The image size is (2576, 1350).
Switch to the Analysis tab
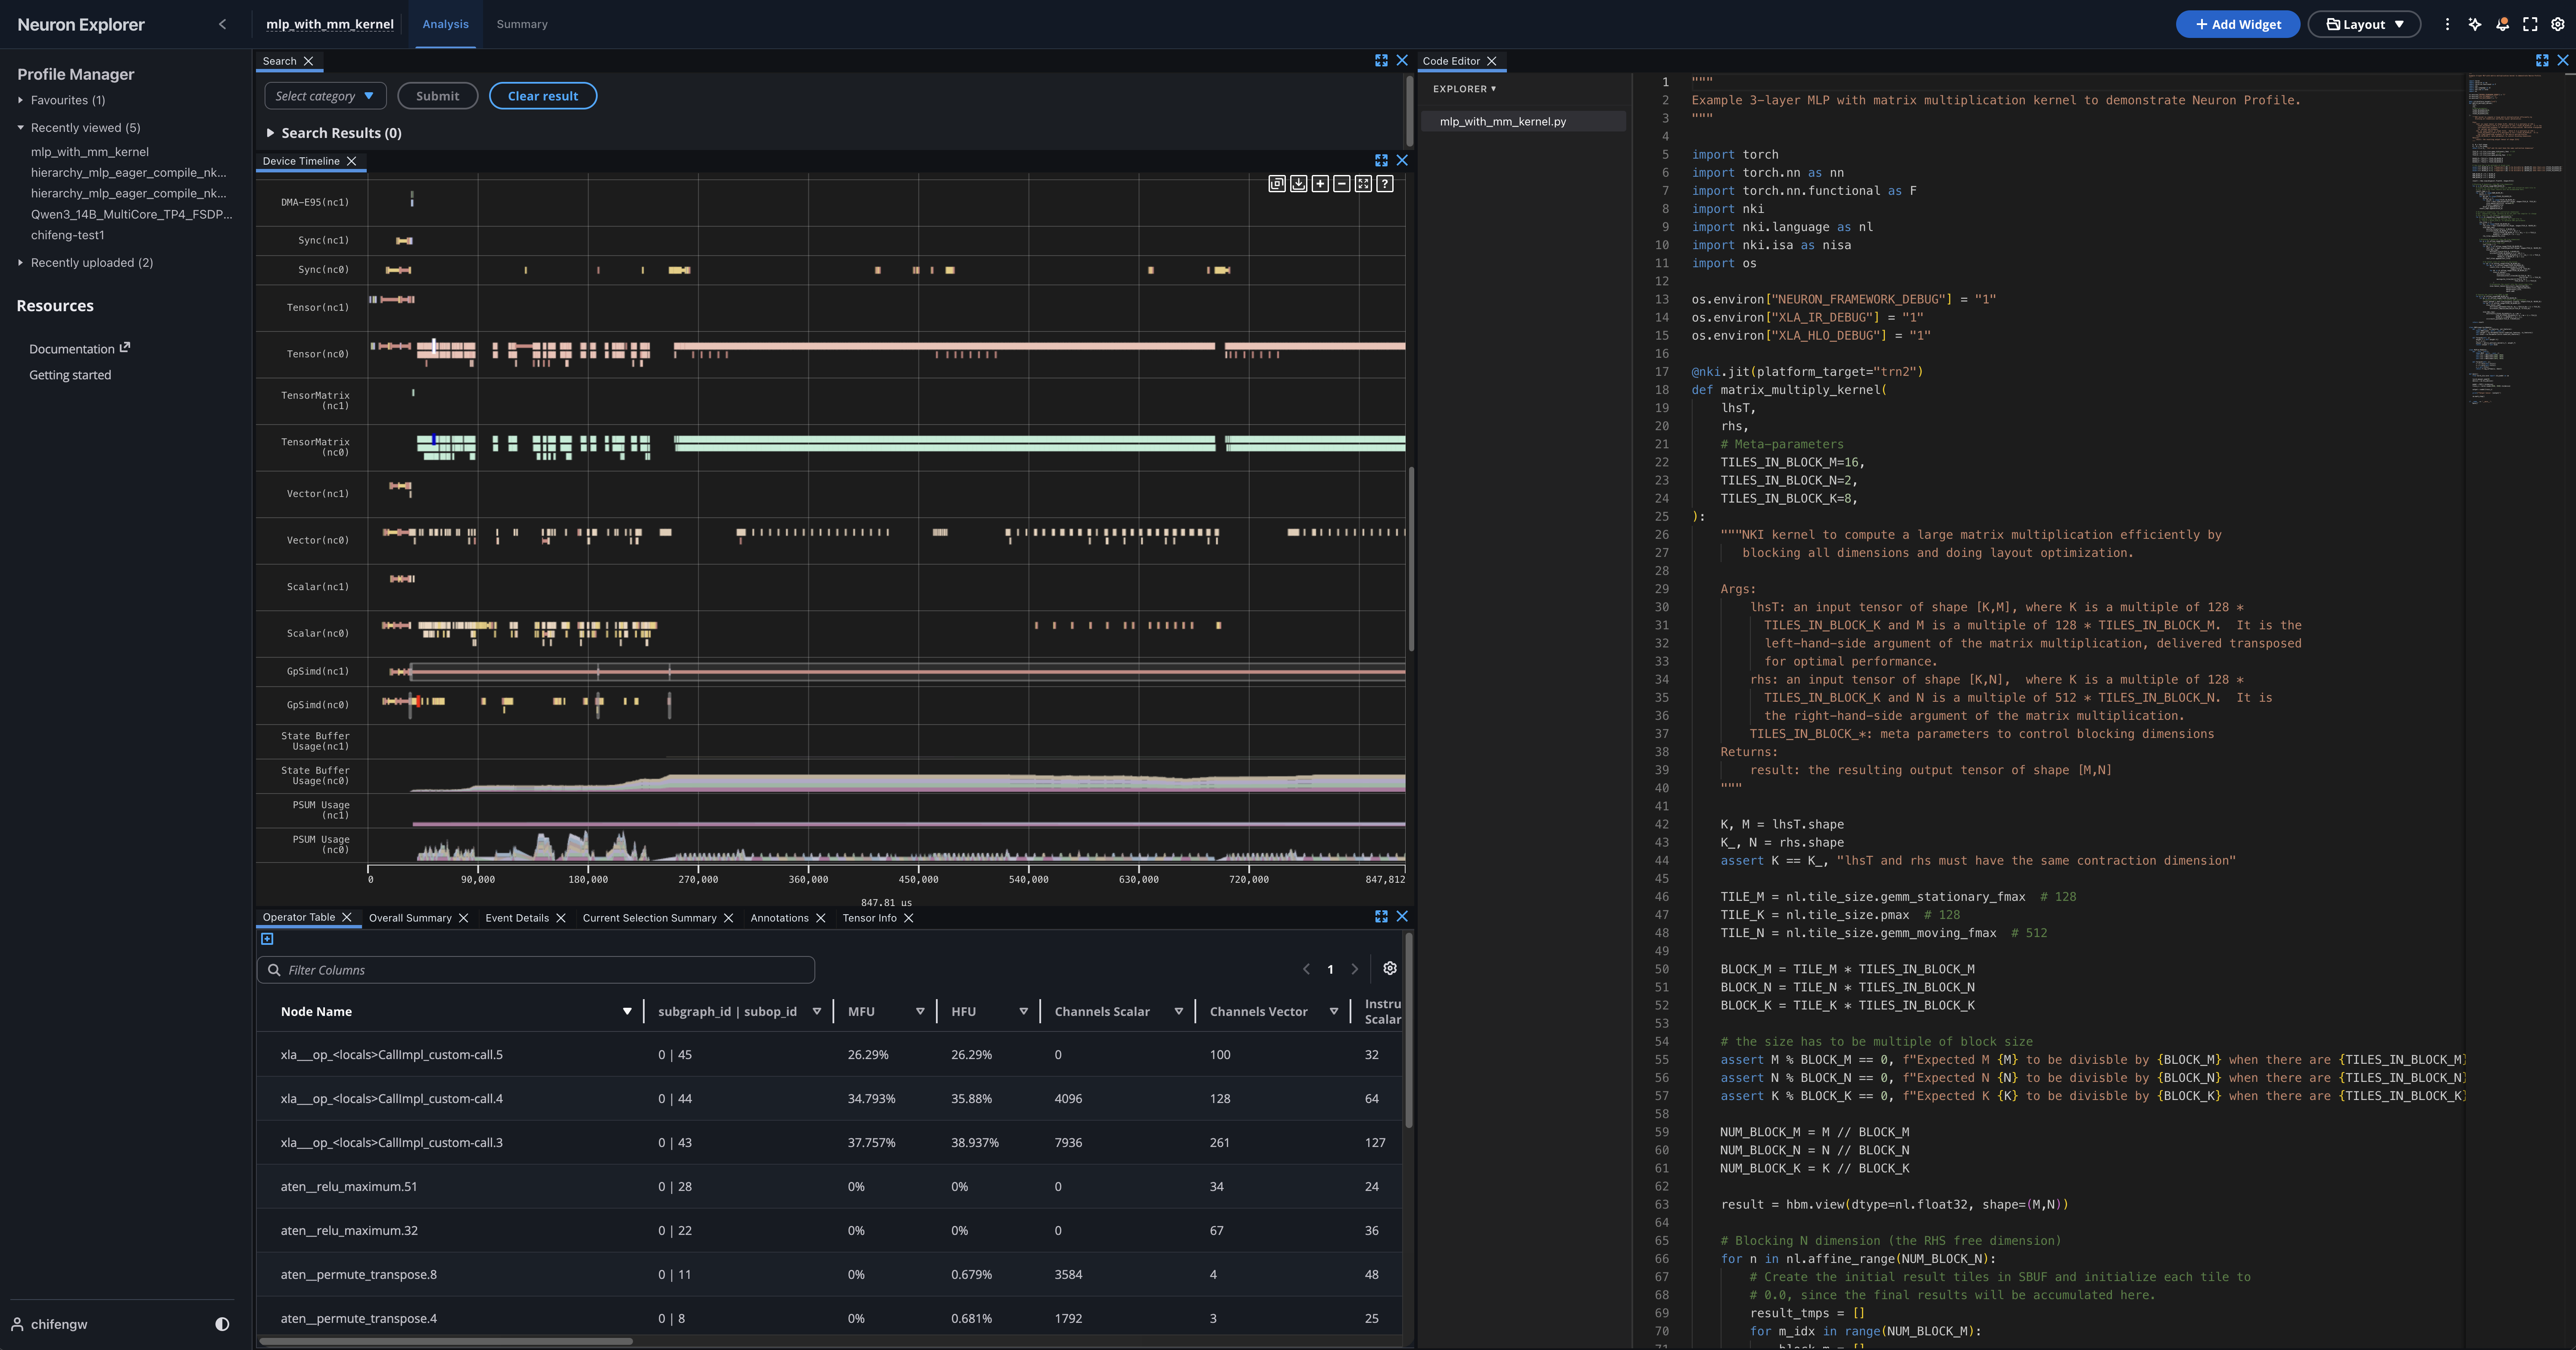[445, 24]
